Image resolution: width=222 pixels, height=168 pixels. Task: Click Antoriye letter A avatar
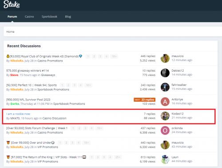[165, 102]
